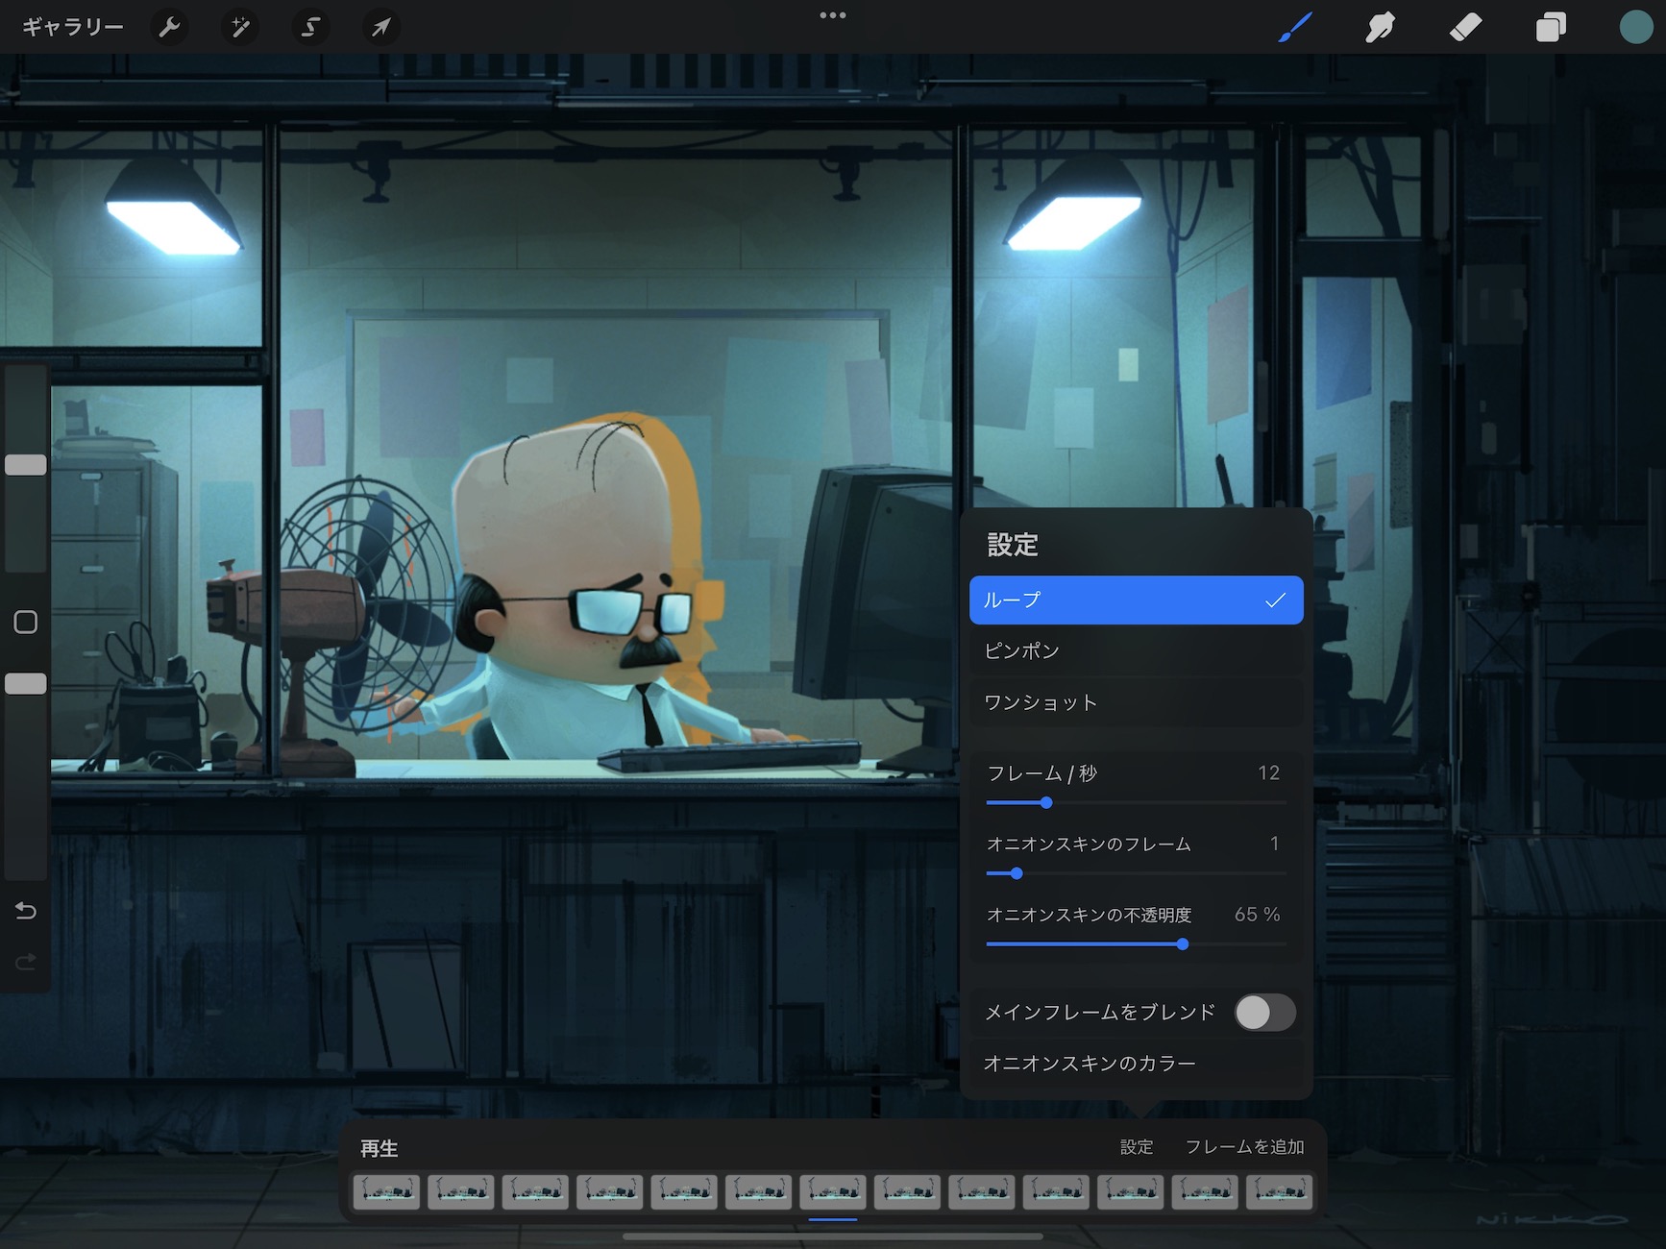Tap the three-dot menu at top center
The image size is (1666, 1249).
pos(833,15)
